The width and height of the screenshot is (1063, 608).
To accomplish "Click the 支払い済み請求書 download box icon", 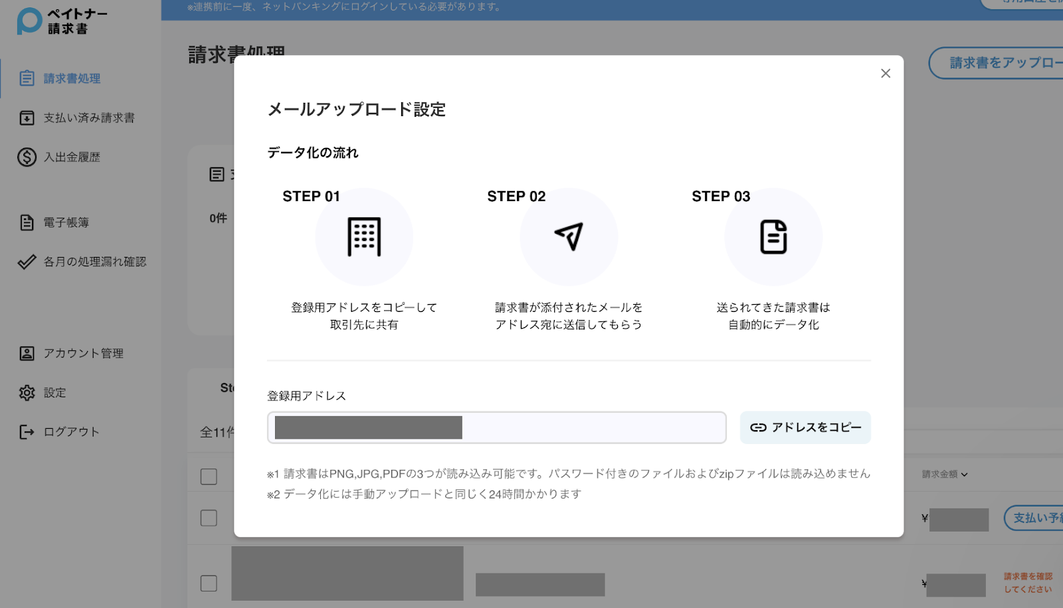I will pos(27,118).
